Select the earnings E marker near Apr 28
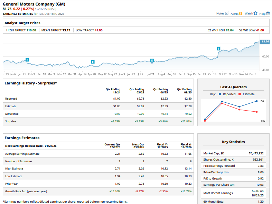 [93, 62]
